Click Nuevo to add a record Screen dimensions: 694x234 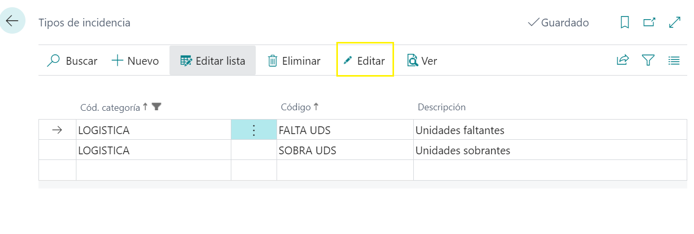coord(135,61)
